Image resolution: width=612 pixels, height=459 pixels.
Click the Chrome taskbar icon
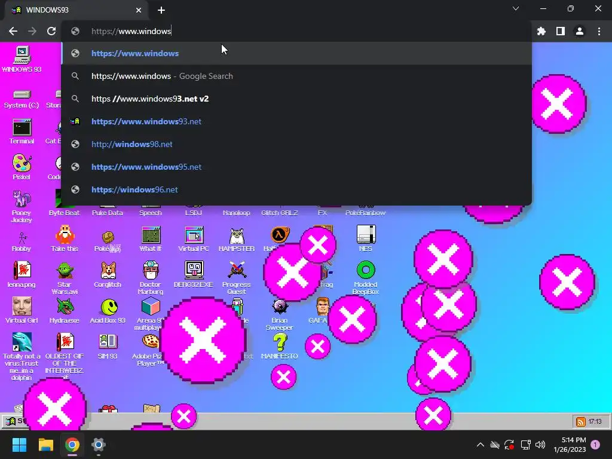point(72,445)
